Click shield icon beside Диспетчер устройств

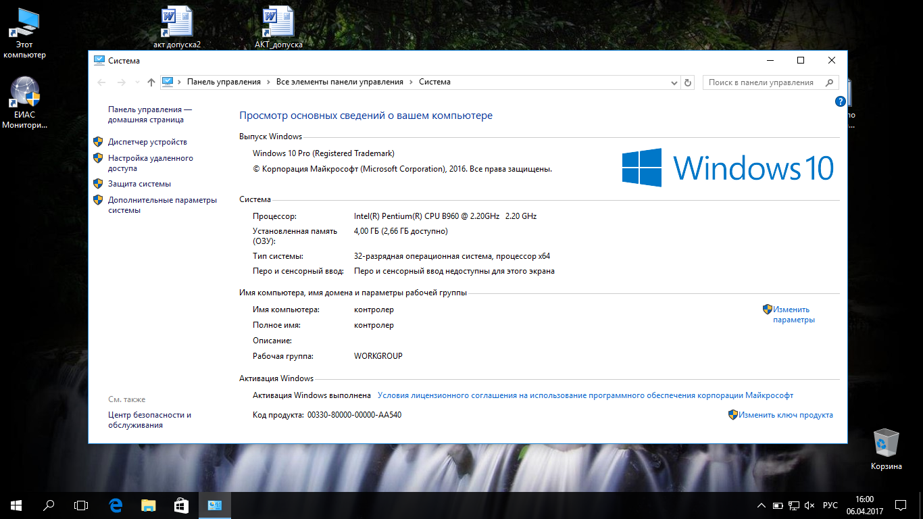click(x=98, y=142)
